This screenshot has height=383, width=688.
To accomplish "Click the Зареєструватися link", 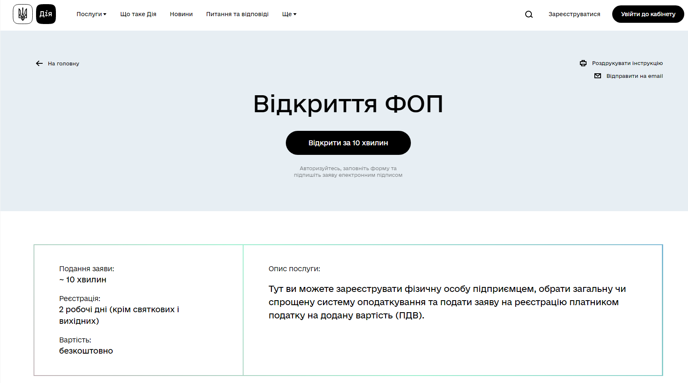I will click(x=574, y=14).
